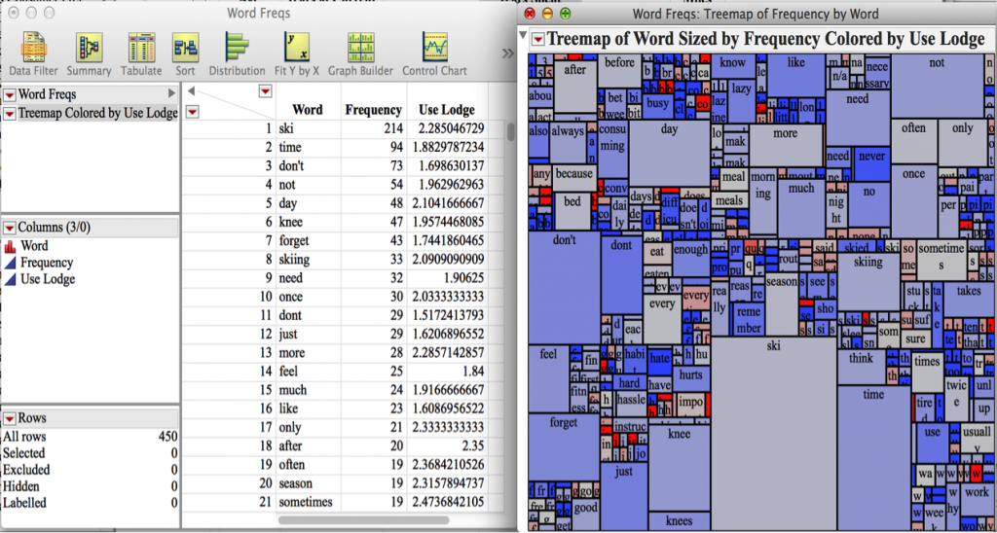997x533 pixels.
Task: Select the Word column in the Columns list
Action: click(34, 246)
